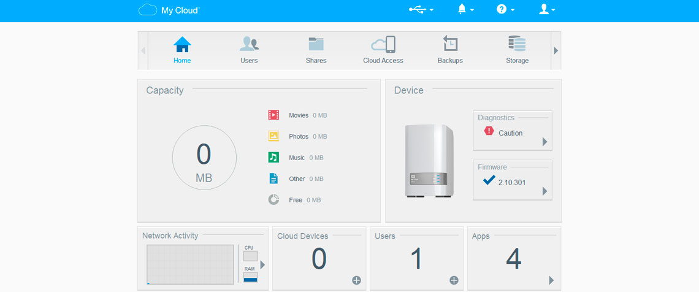699x292 pixels.
Task: Click the Cloud Devices count 0
Action: pyautogui.click(x=319, y=258)
